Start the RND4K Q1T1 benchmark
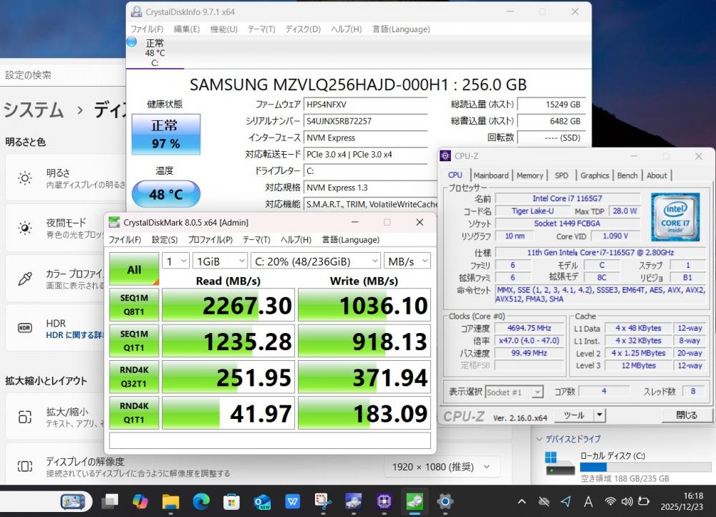 tap(134, 413)
